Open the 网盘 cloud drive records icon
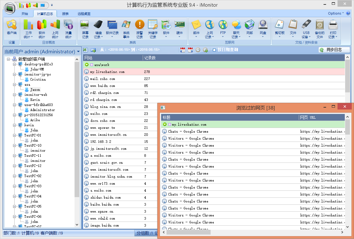Screen dimensions: 354x239 click(263, 28)
